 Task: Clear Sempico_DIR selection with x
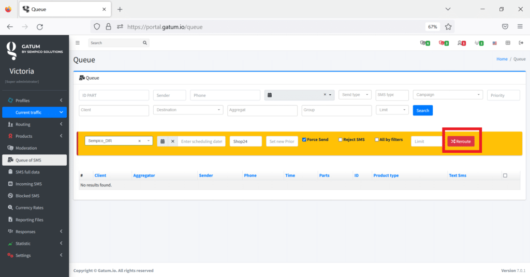tap(139, 141)
